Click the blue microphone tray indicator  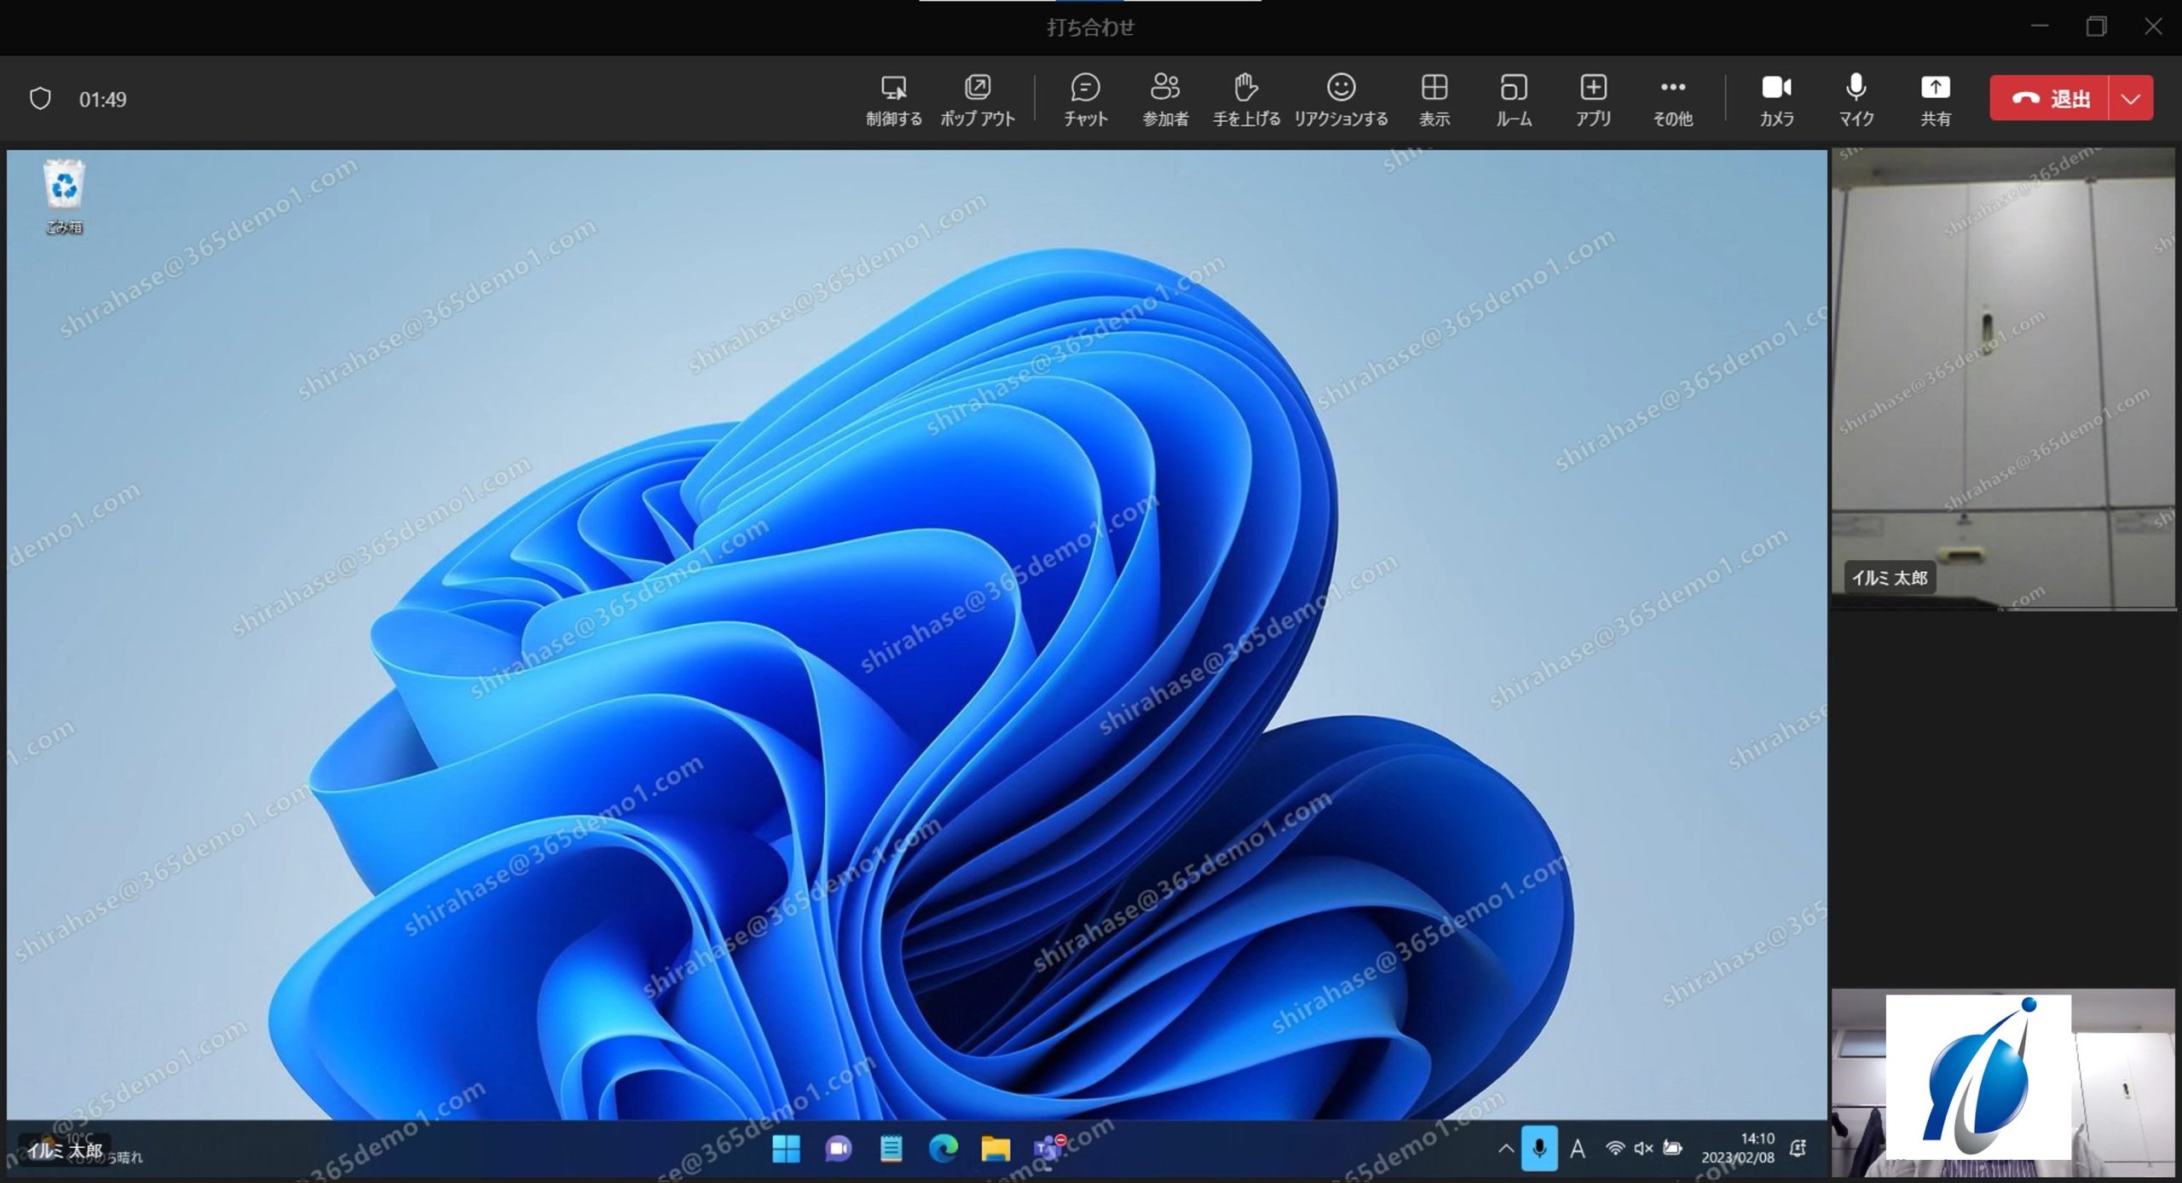pos(1539,1148)
